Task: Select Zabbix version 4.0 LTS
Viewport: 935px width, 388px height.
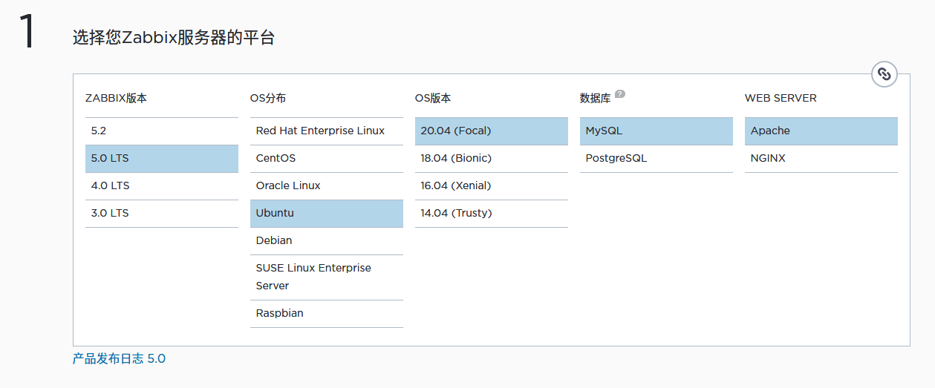Action: point(162,185)
